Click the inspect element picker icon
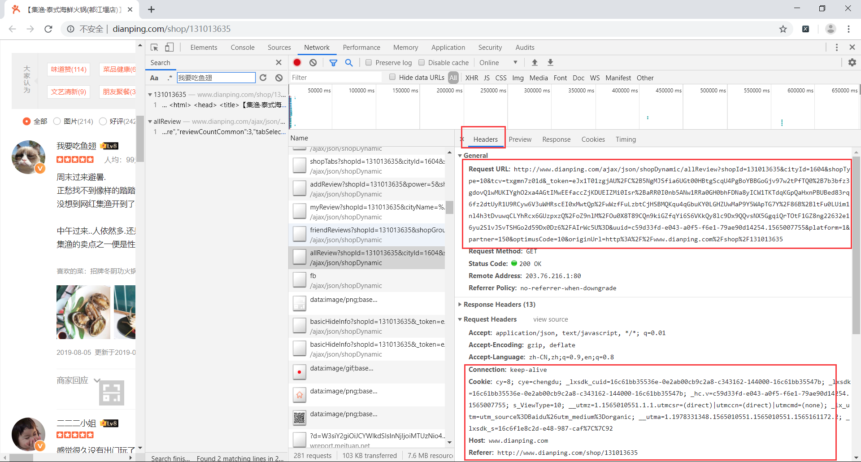 154,48
